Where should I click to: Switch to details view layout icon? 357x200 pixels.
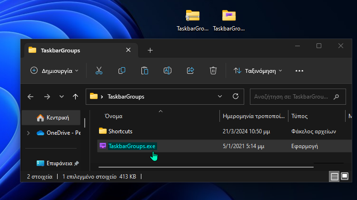pos(334,176)
